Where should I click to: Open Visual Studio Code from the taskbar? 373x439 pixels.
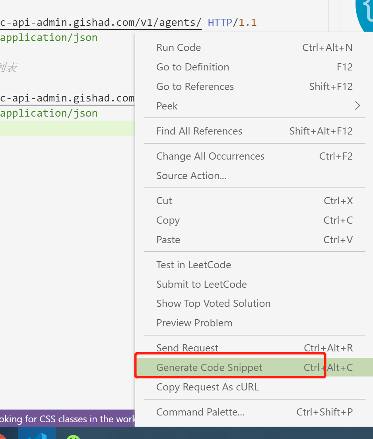pyautogui.click(x=37, y=434)
